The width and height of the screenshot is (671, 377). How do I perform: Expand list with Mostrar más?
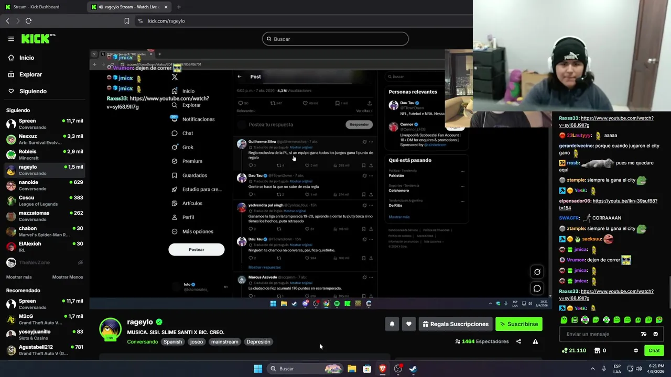[19, 277]
